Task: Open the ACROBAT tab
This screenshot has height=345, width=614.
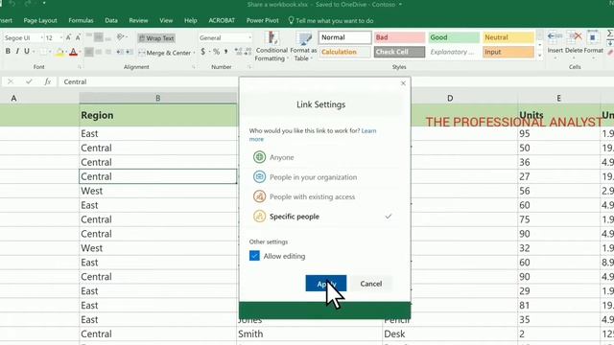Action: click(x=222, y=20)
